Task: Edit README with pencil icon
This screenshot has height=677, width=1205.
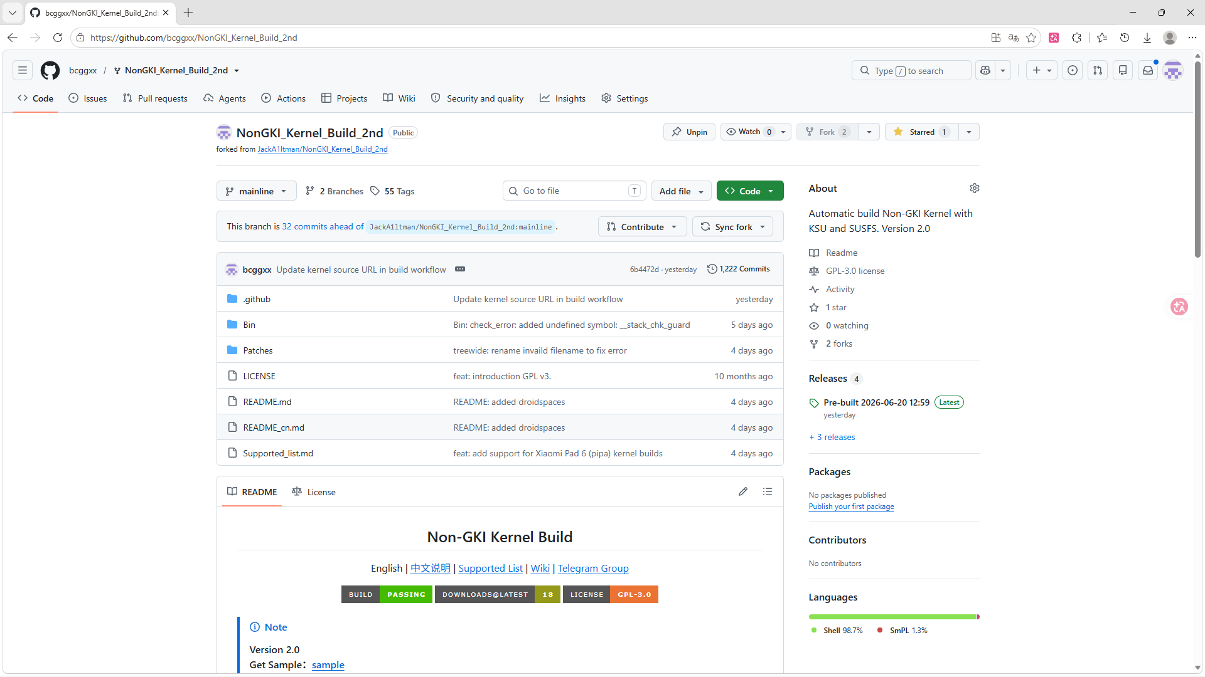Action: pyautogui.click(x=743, y=491)
